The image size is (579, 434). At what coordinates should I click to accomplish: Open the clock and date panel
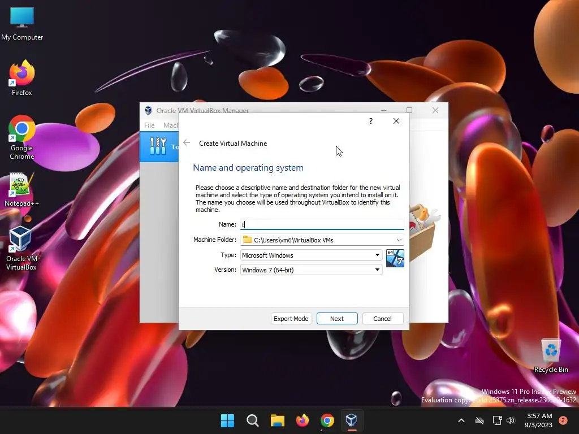[538, 420]
